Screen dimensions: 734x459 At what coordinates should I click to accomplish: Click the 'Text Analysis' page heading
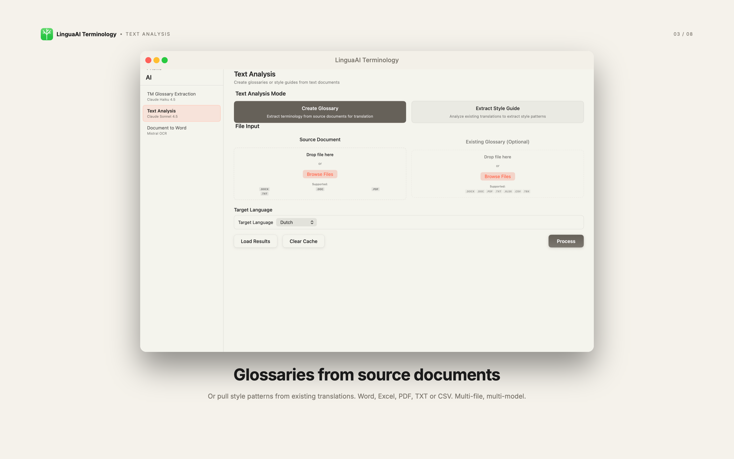[254, 74]
